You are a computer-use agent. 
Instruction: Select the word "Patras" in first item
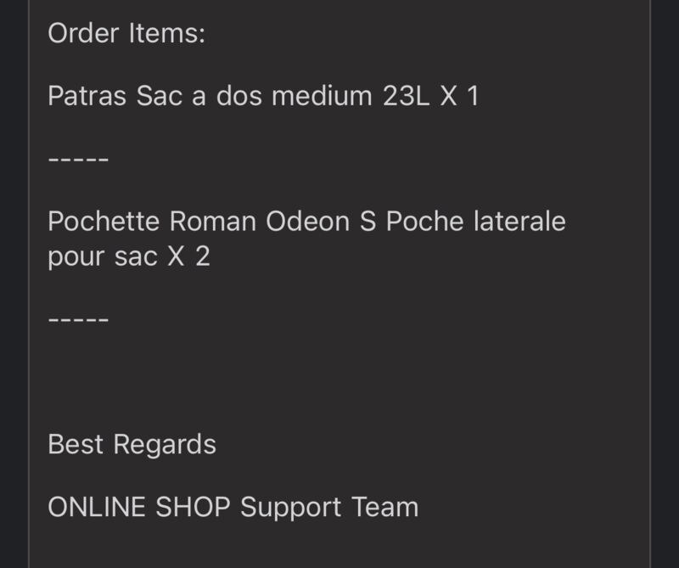[87, 95]
